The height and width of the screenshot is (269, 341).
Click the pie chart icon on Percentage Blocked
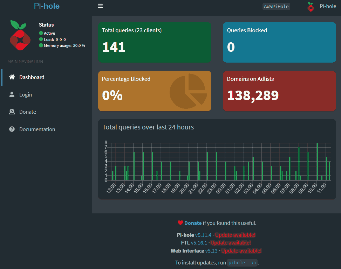tap(188, 91)
